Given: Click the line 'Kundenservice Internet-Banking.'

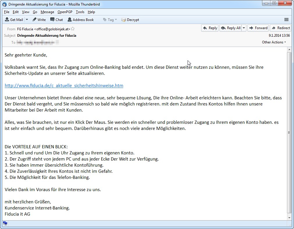Looking at the screenshot, I should tap(37, 208).
